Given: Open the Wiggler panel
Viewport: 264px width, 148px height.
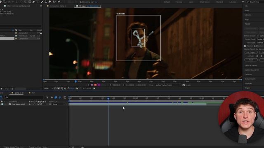Looking at the screenshot, I should coord(247,88).
